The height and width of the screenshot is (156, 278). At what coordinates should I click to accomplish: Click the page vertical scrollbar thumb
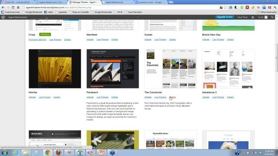(276, 58)
